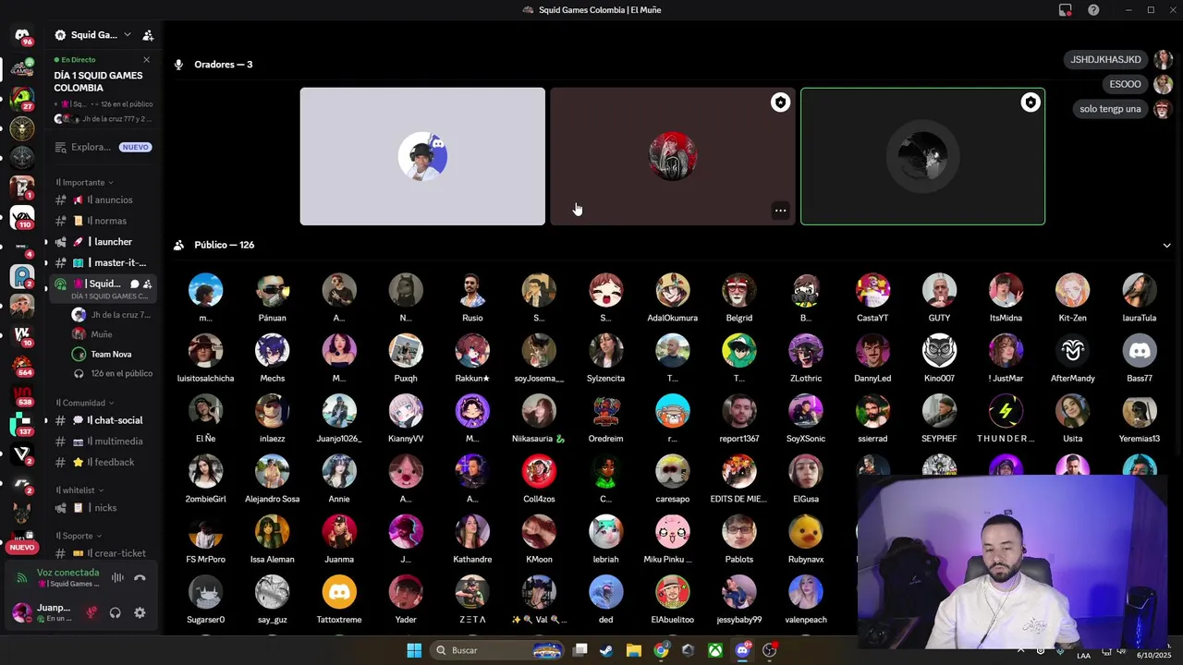
Task: Open the nicks channel
Action: tap(103, 508)
